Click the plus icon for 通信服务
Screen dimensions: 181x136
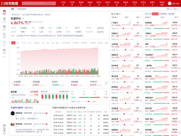click(179, 79)
